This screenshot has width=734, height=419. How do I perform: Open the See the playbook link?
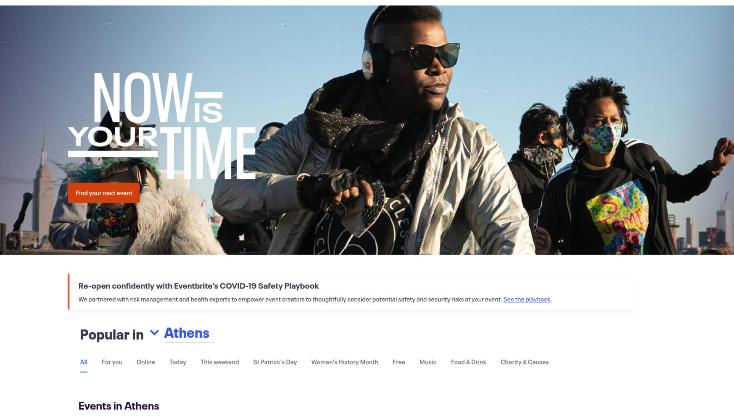click(526, 299)
